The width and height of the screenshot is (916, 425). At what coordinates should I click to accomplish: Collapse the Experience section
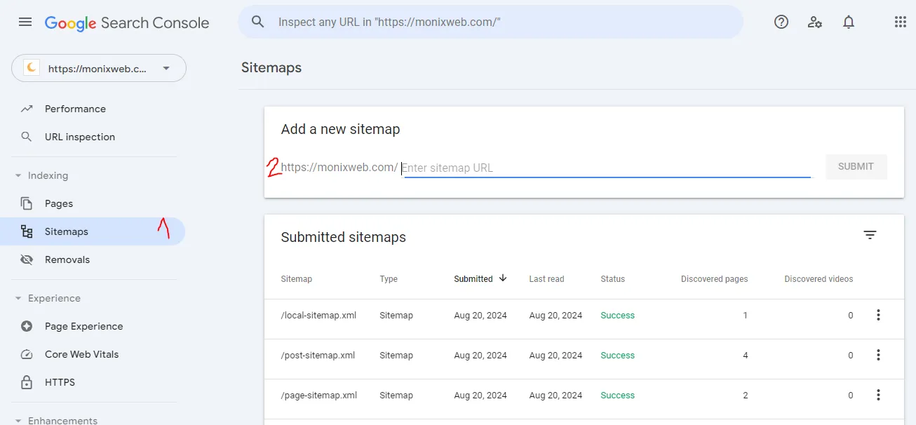18,298
